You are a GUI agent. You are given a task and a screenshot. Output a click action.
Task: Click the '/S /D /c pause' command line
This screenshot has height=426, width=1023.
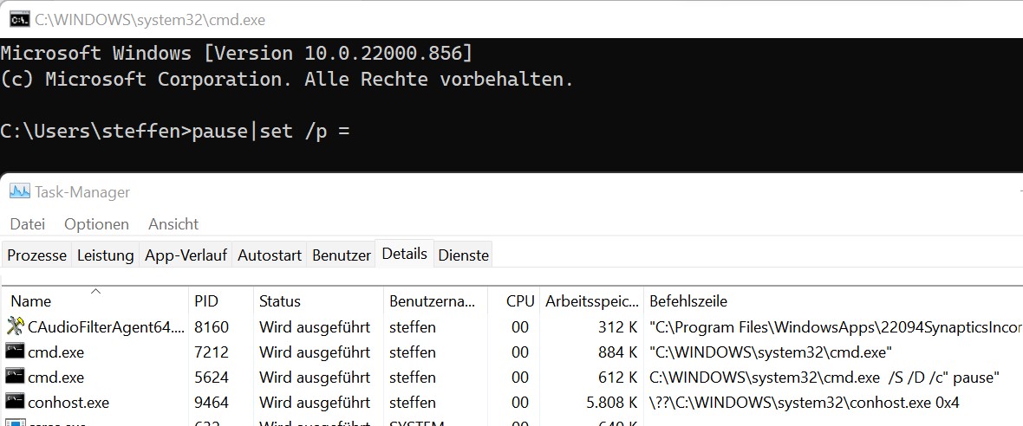(825, 378)
